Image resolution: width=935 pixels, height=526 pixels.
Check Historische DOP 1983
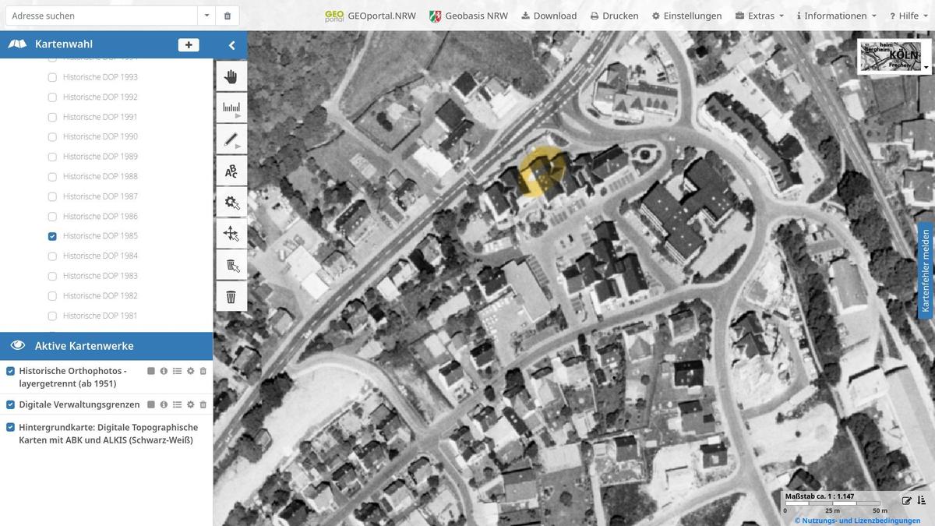point(52,276)
